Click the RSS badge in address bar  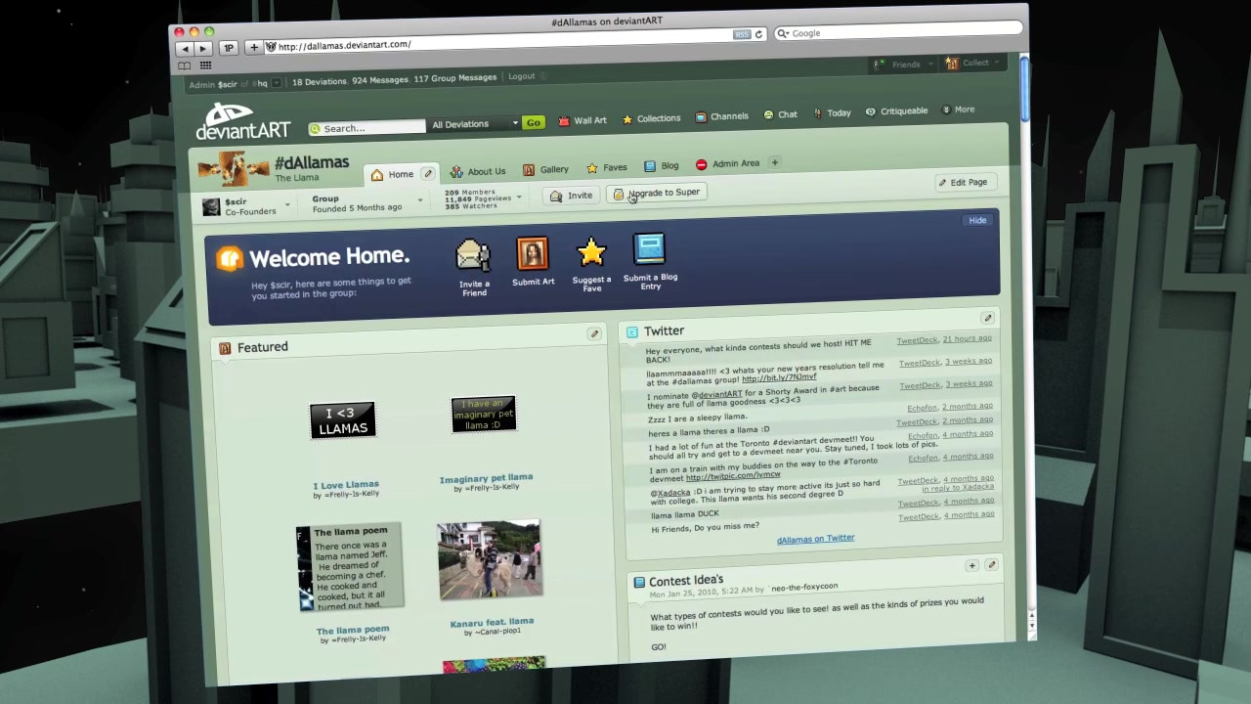(x=742, y=34)
